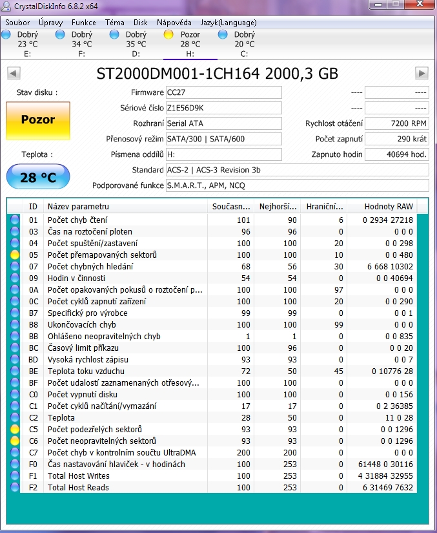Click the serial number field Z1E56D9K

point(223,108)
